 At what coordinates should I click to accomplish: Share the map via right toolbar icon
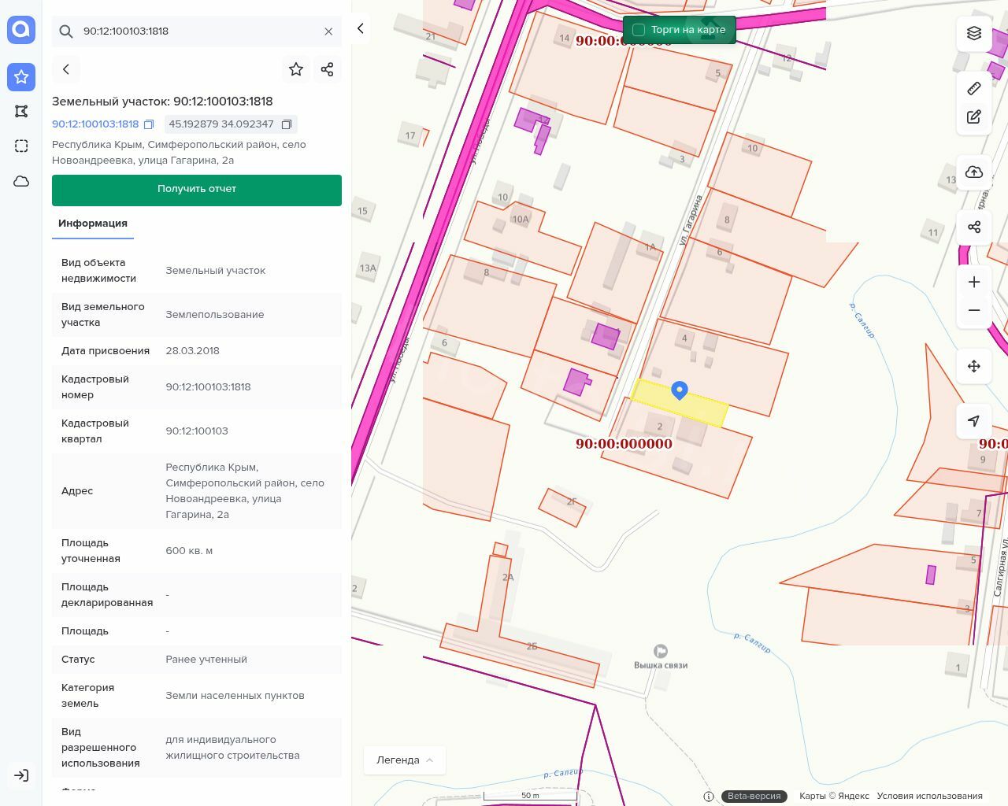coord(973,227)
